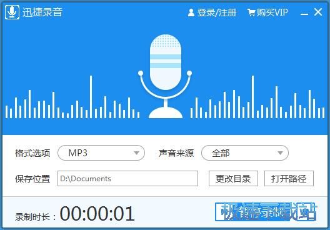Click the 打开路径 button

pyautogui.click(x=289, y=179)
